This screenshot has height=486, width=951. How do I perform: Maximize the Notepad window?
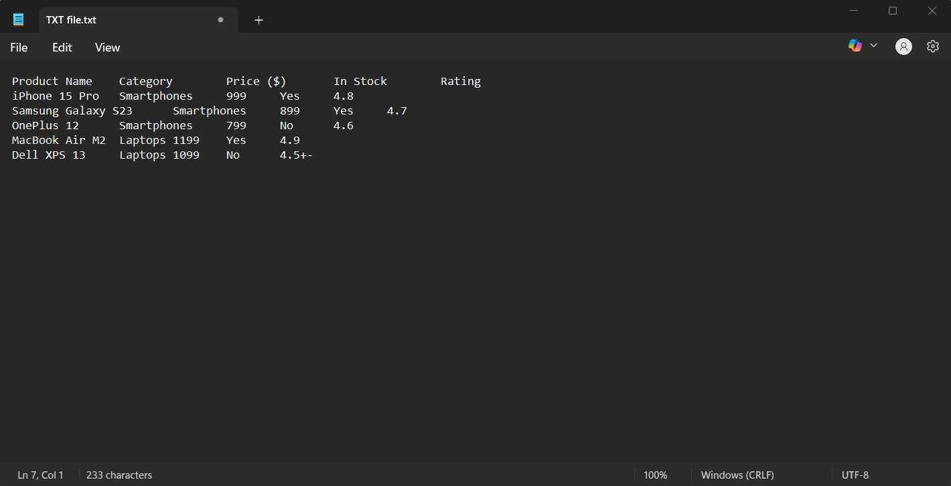click(x=893, y=11)
